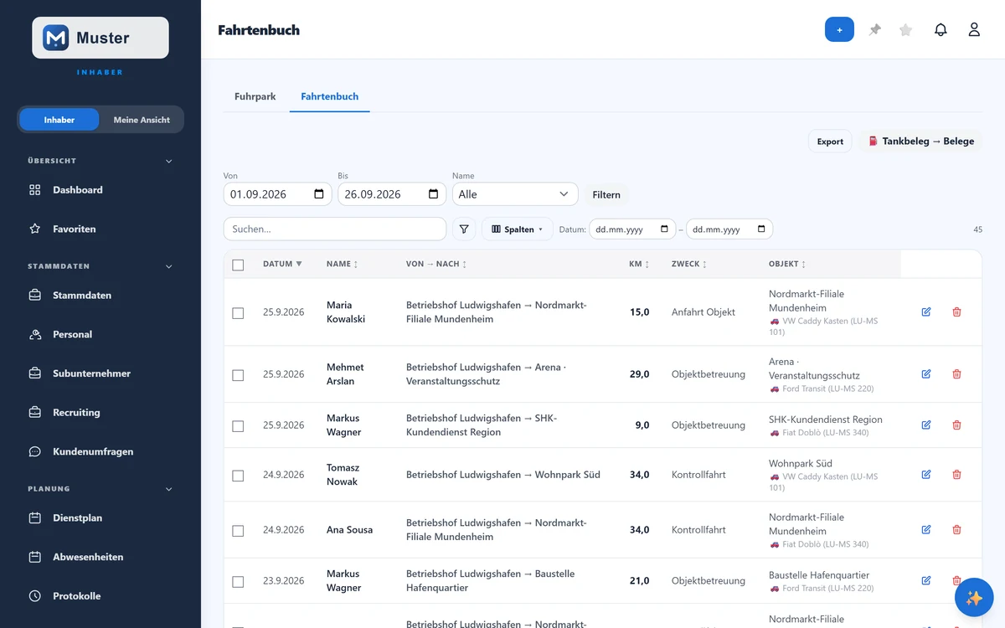
Task: Click the Suchen search field
Action: click(335, 229)
